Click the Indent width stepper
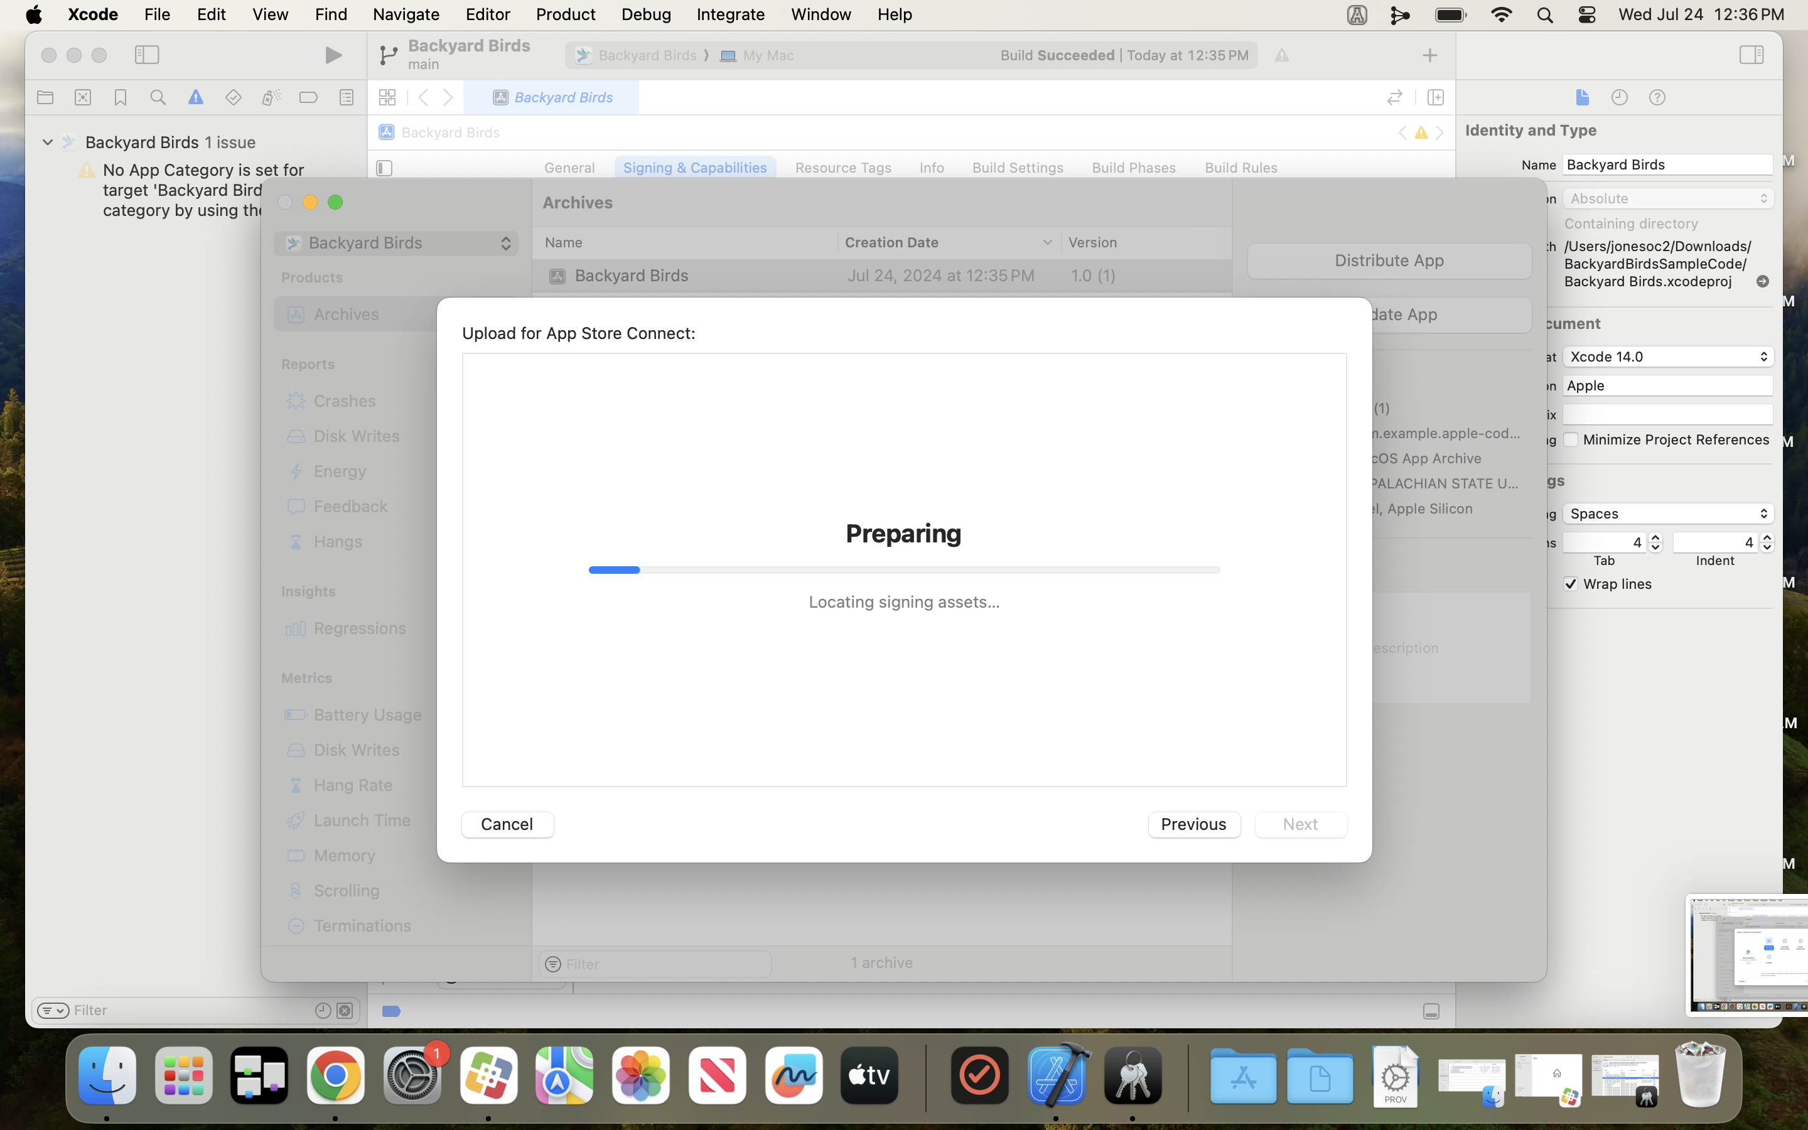 coord(1766,542)
